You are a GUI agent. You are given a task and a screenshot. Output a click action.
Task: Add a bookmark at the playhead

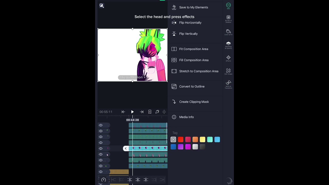coord(150,112)
